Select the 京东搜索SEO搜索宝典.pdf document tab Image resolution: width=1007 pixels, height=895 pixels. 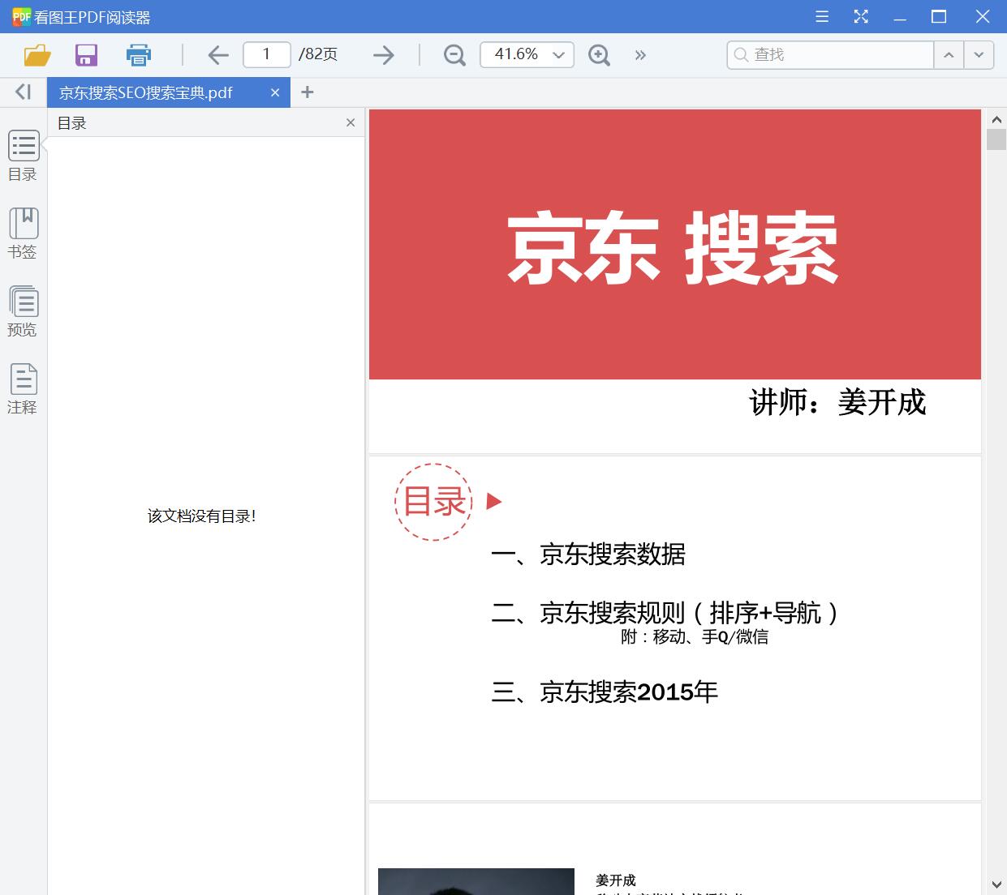(x=154, y=92)
